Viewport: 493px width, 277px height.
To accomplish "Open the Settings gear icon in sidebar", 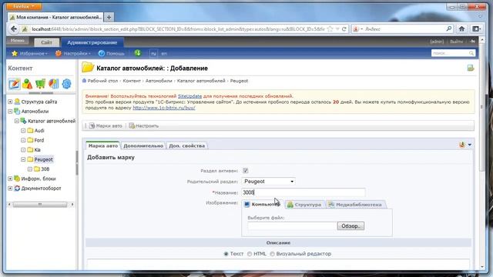I will click(x=67, y=84).
